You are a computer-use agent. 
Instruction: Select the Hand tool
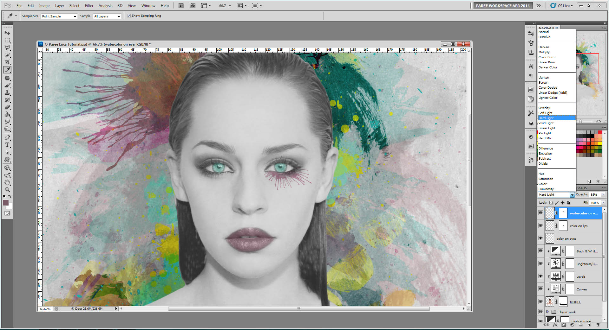pyautogui.click(x=7, y=182)
